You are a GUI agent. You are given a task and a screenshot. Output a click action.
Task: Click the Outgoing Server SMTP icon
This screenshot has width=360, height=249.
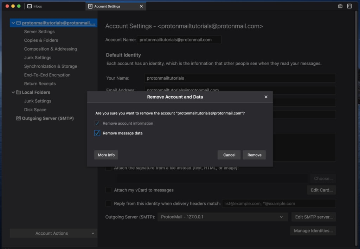tap(18, 118)
